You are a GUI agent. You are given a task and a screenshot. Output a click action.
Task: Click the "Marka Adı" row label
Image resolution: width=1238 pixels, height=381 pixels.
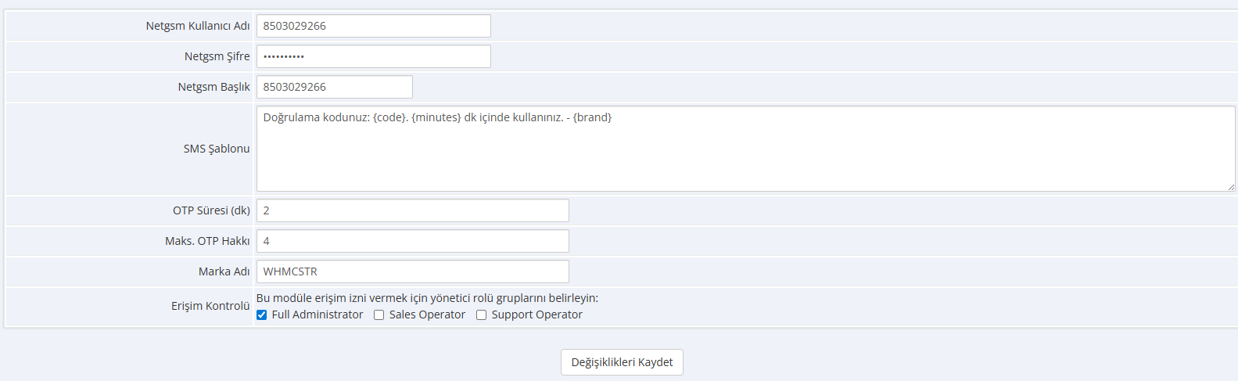tap(224, 271)
